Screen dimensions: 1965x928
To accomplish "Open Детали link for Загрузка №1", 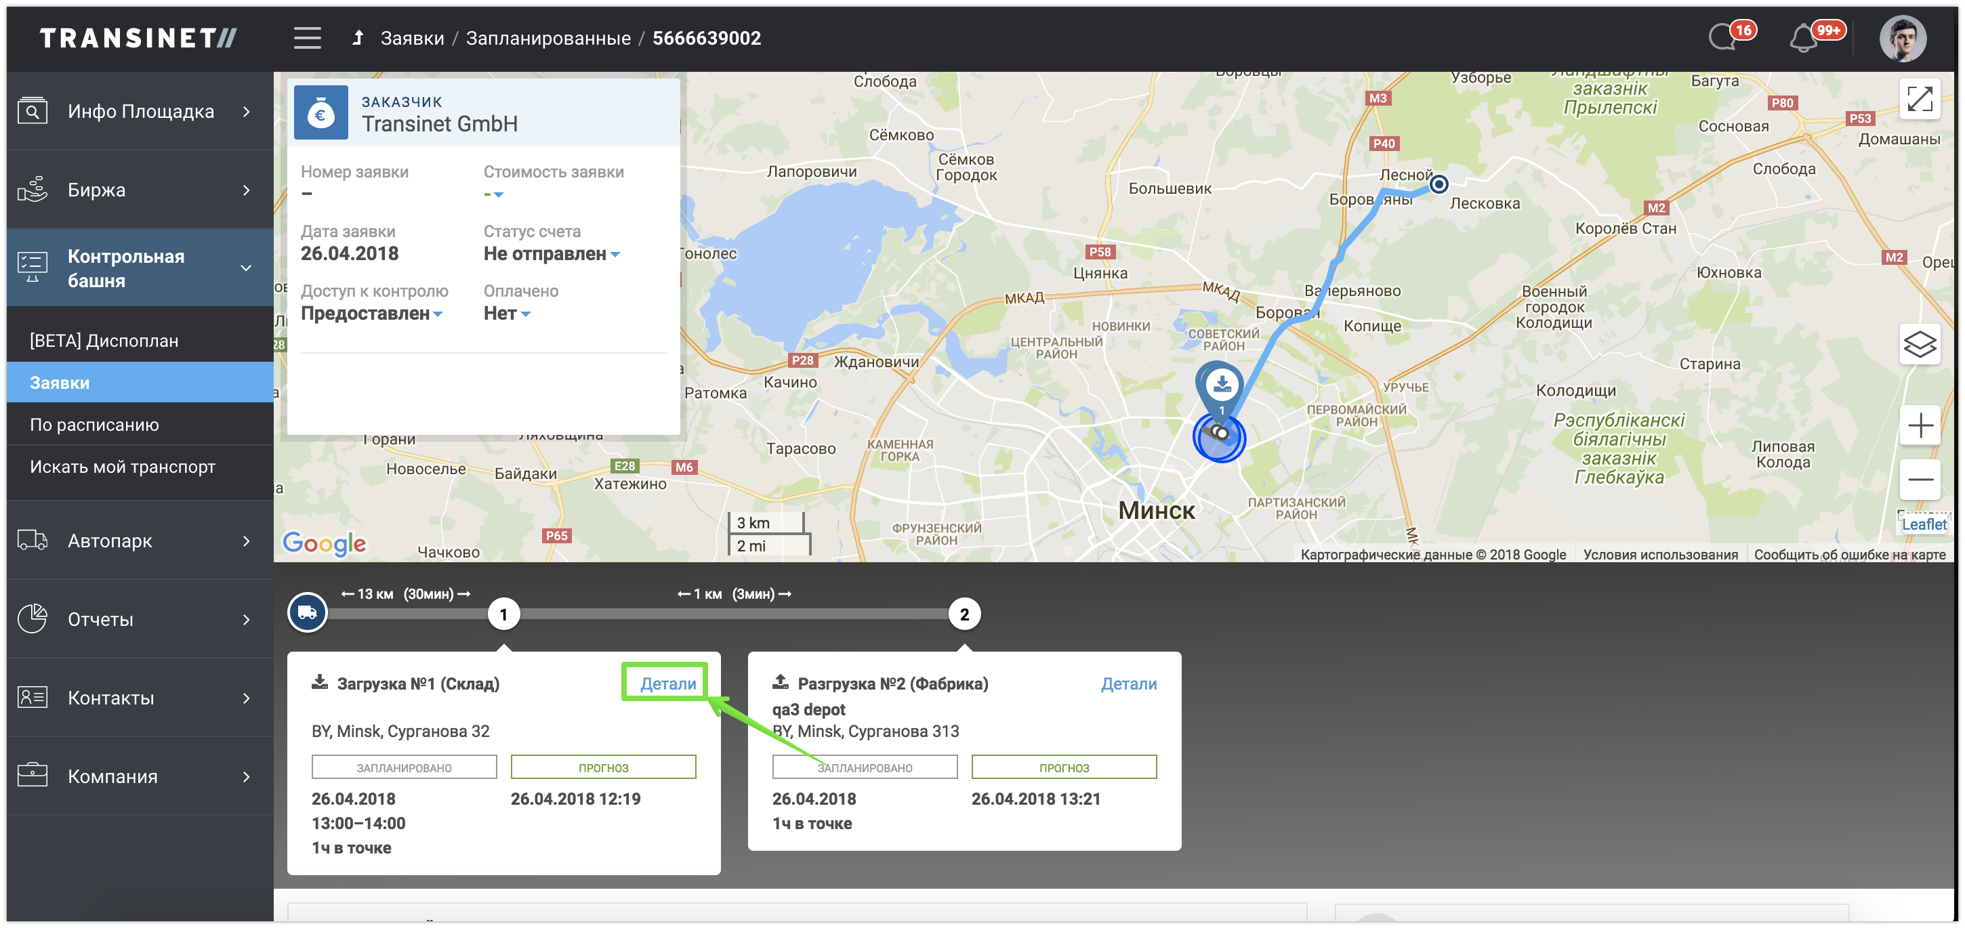I will 667,683.
